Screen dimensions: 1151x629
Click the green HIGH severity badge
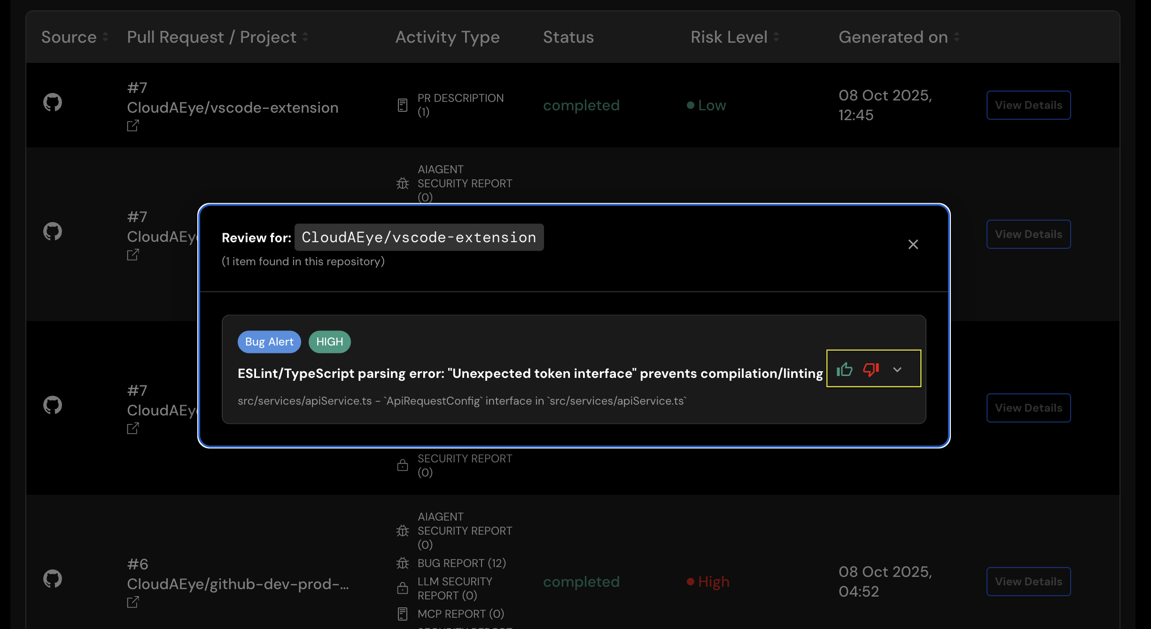[329, 342]
